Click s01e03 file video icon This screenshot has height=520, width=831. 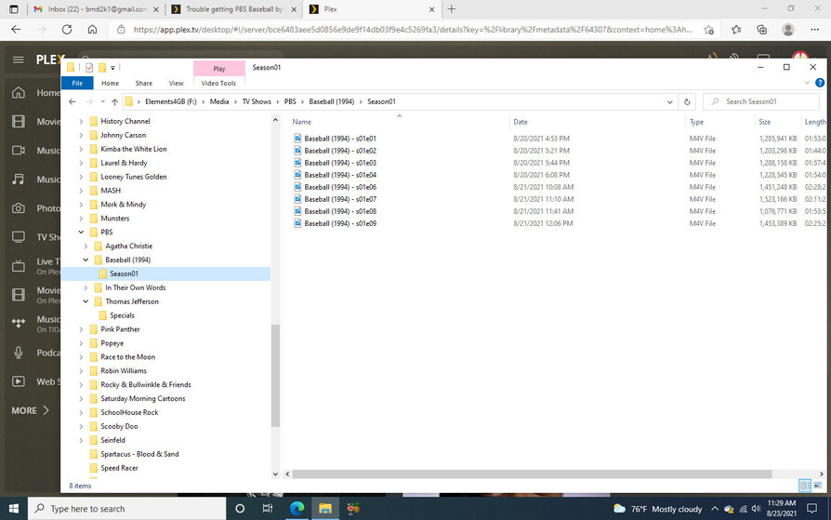[x=297, y=163]
